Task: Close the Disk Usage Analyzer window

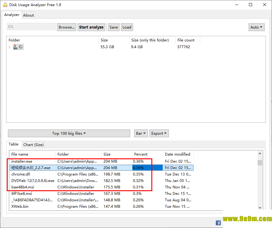Action: point(265,5)
